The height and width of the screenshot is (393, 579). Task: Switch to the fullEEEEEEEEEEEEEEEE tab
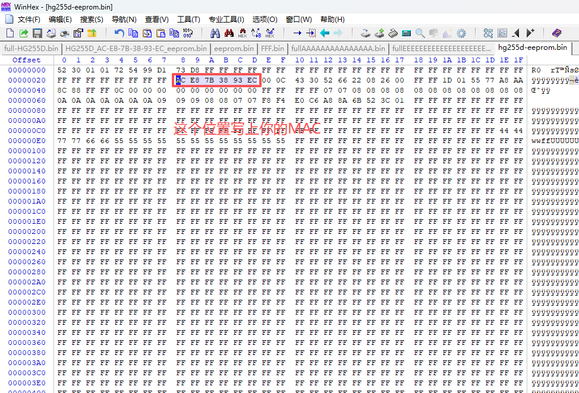(442, 49)
